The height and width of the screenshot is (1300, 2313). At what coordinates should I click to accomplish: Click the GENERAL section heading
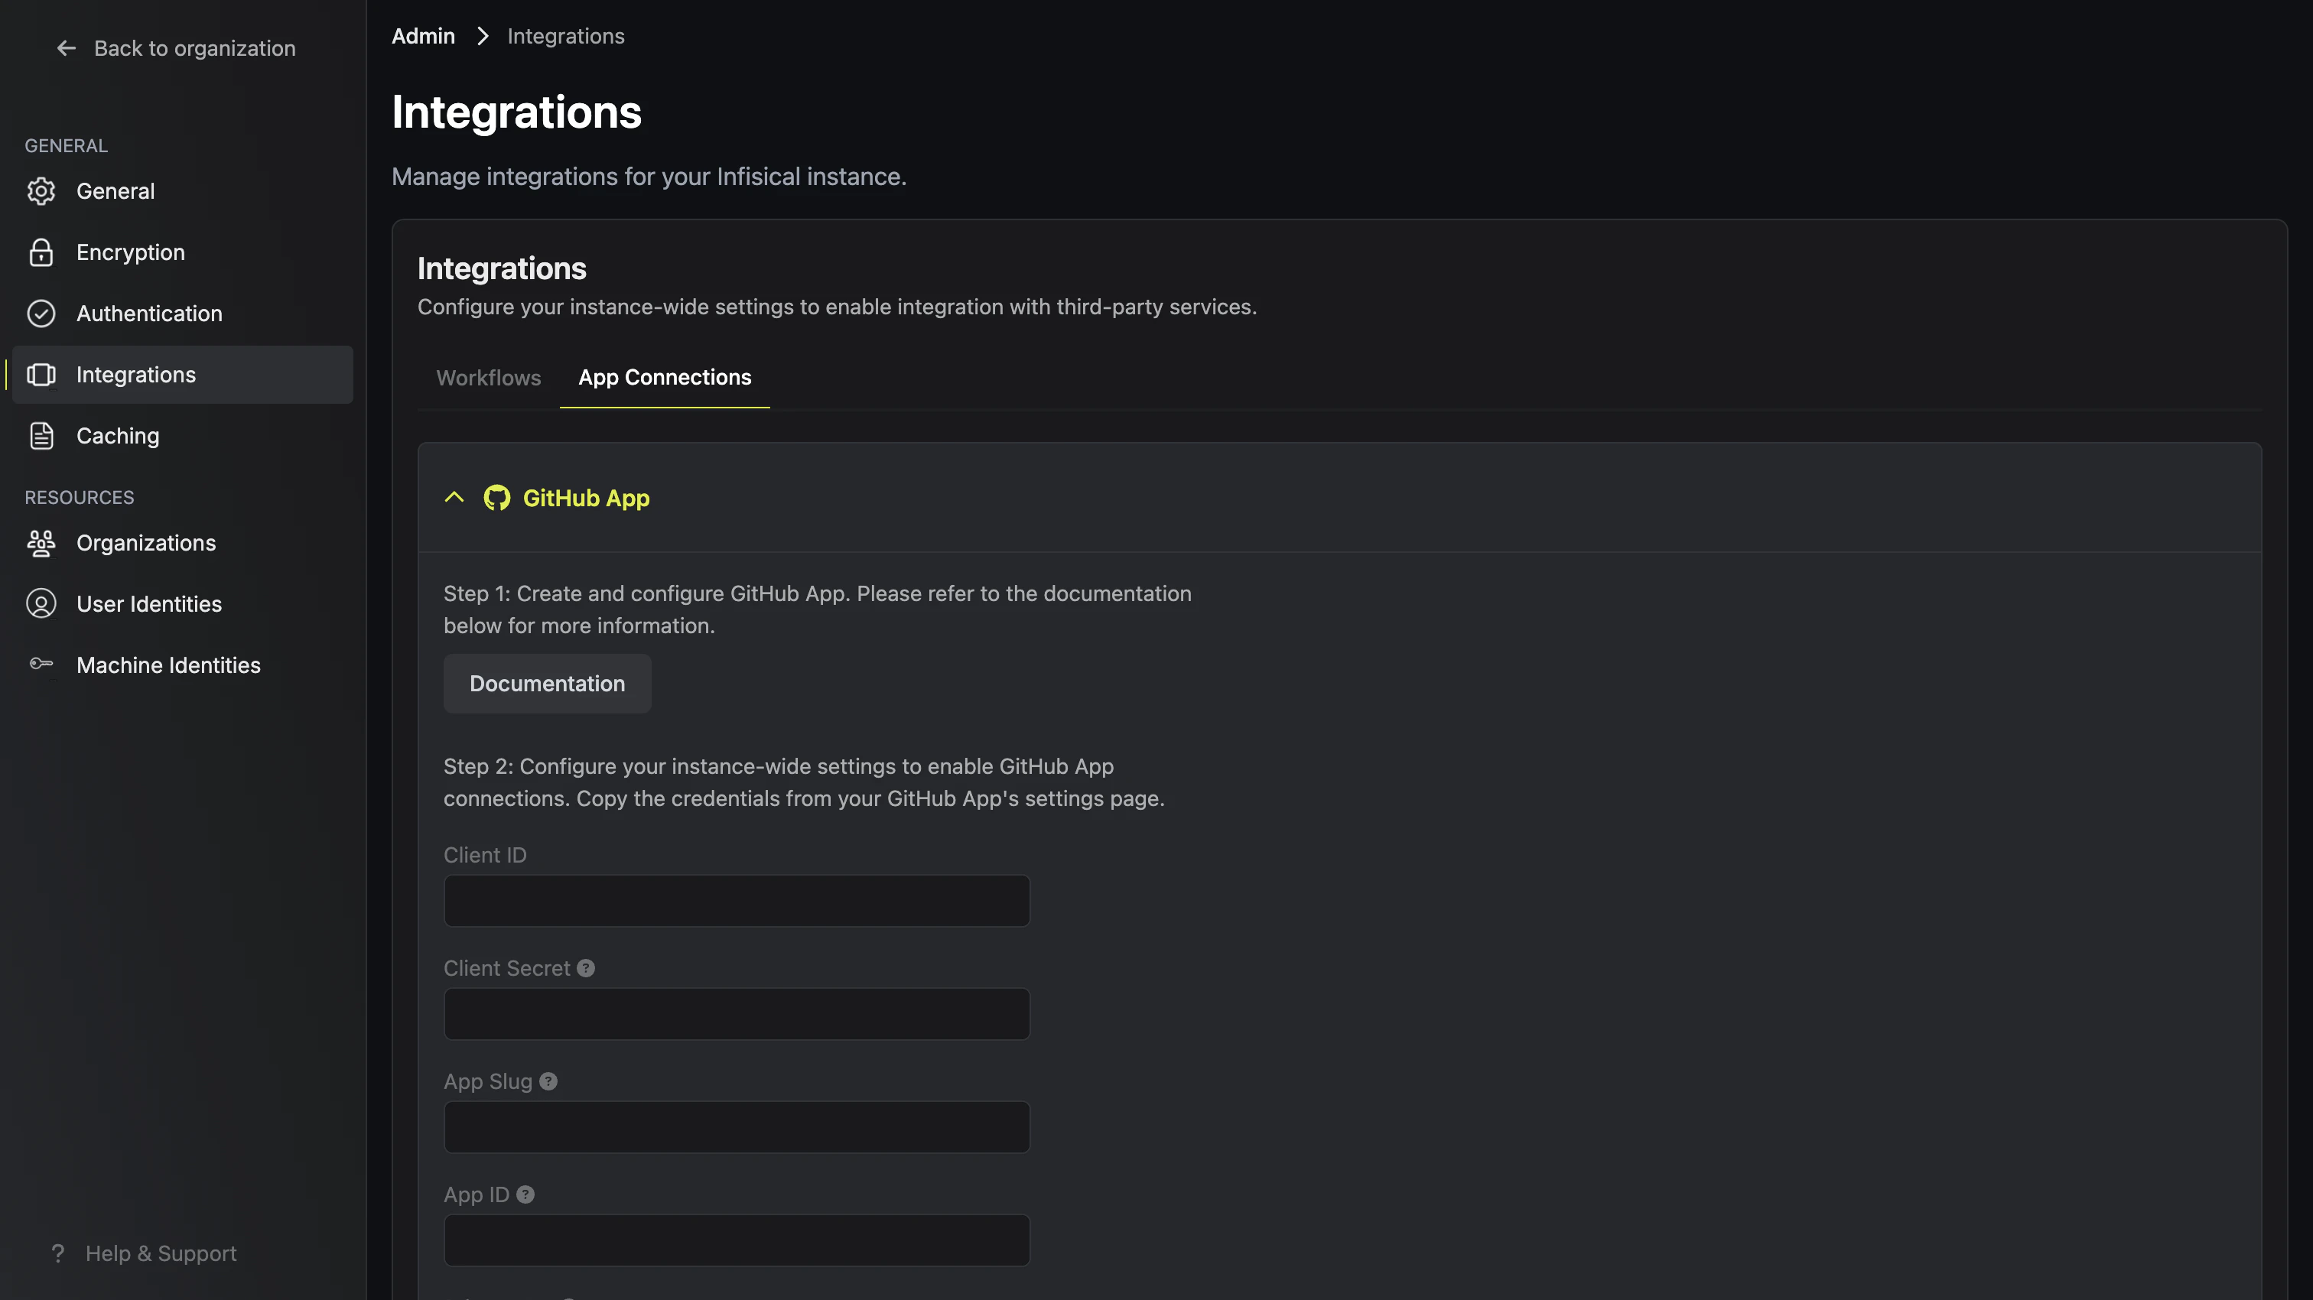tap(67, 145)
